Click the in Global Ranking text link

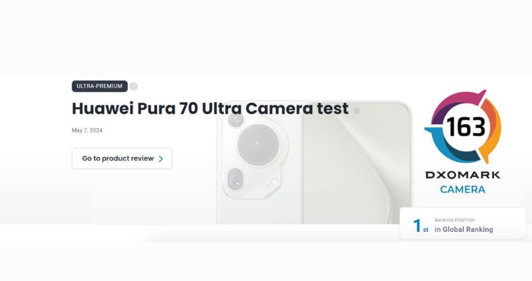click(464, 229)
